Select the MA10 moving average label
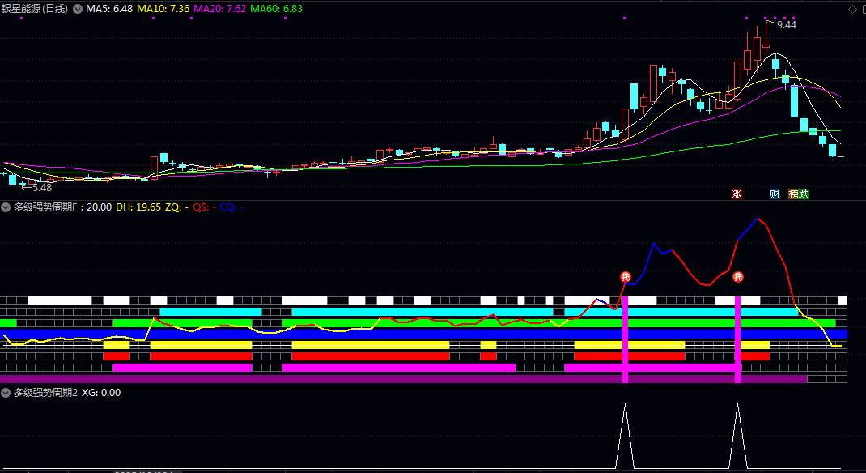Viewport: 866px width, 473px height. coord(164,9)
